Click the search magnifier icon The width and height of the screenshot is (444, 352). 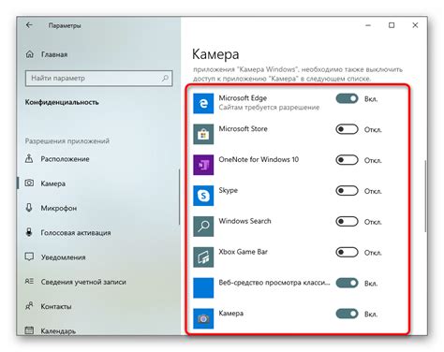[x=165, y=78]
